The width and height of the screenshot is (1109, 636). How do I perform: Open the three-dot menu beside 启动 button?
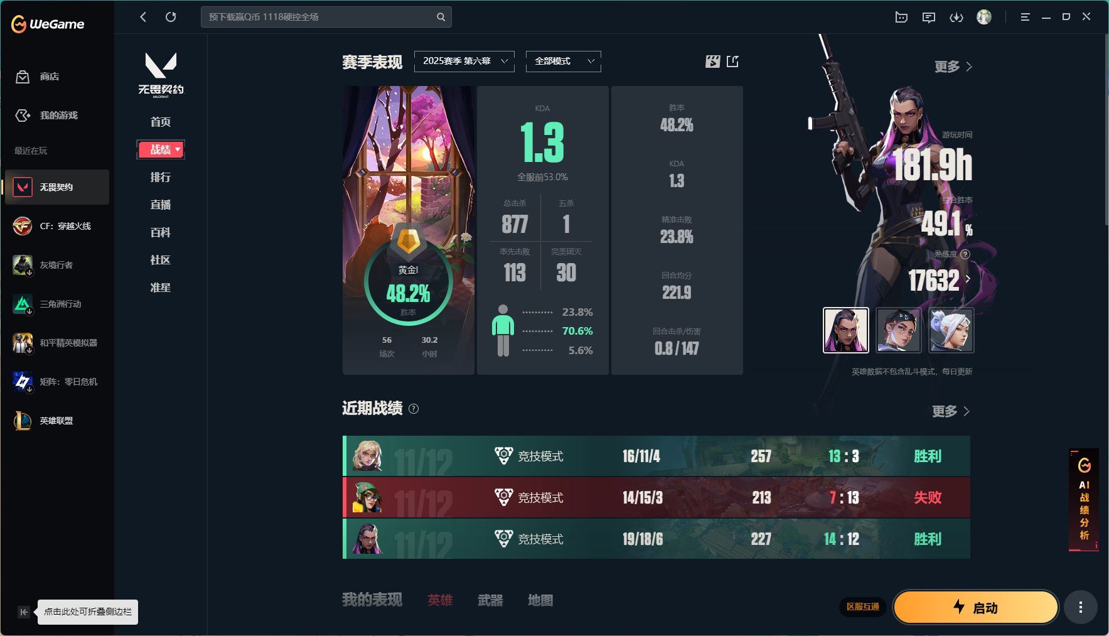1080,607
